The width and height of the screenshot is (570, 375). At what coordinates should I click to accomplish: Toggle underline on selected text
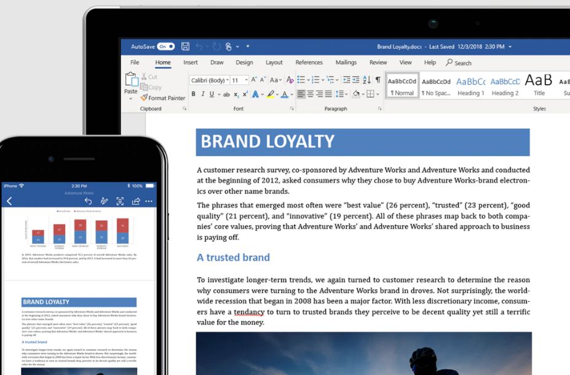click(x=210, y=93)
